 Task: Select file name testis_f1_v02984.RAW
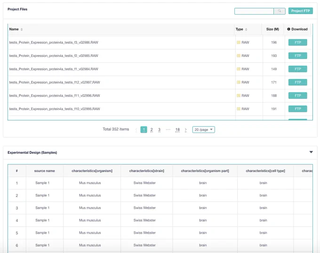[54, 69]
